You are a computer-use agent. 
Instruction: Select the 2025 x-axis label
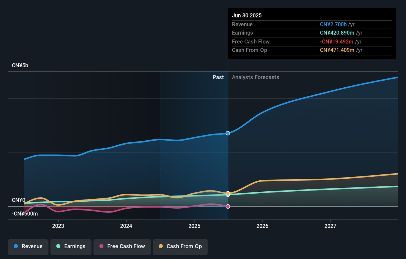click(x=194, y=226)
